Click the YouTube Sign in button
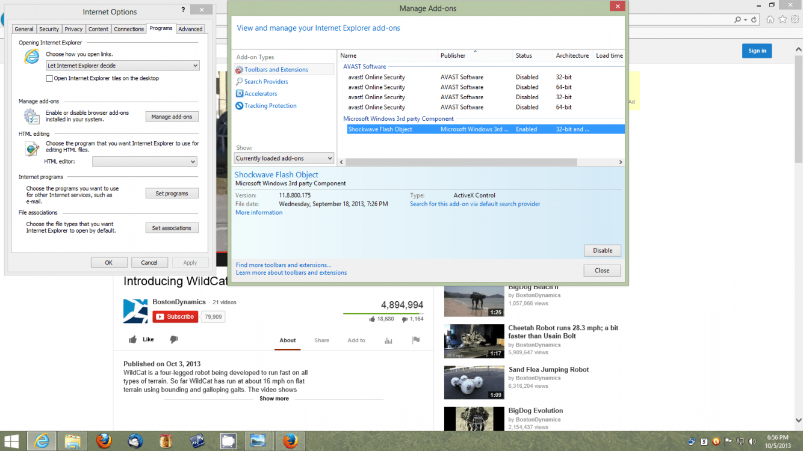The height and width of the screenshot is (451, 803). click(x=757, y=51)
